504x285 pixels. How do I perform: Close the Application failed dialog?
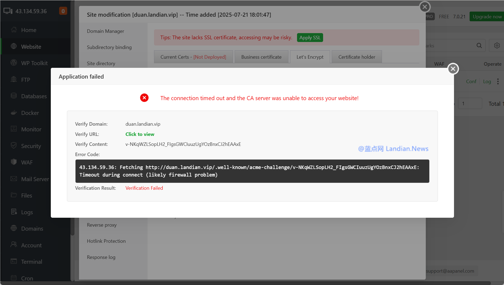click(x=453, y=69)
